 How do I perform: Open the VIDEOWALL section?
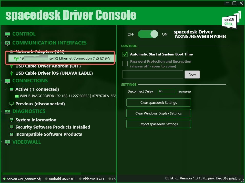tap(27, 142)
